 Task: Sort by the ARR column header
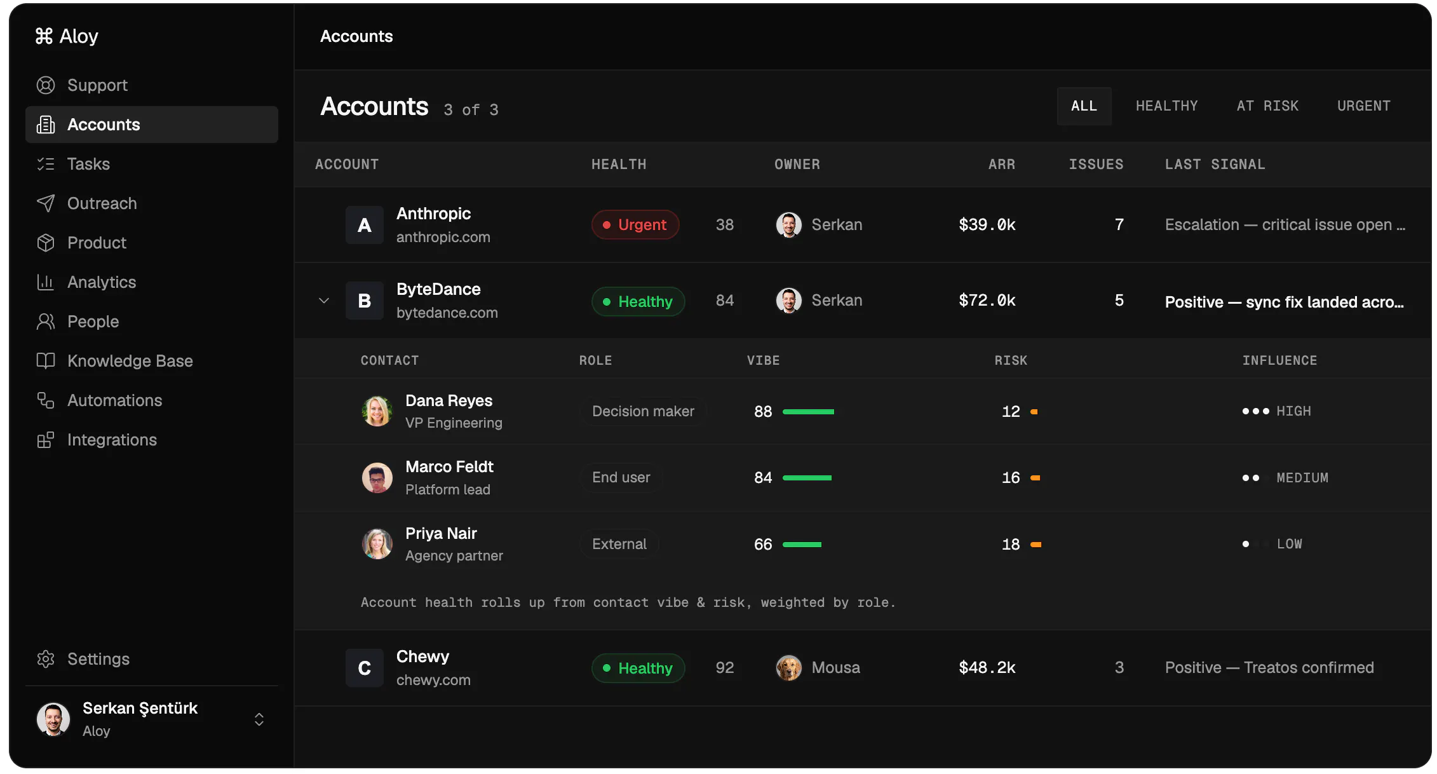tap(1002, 165)
